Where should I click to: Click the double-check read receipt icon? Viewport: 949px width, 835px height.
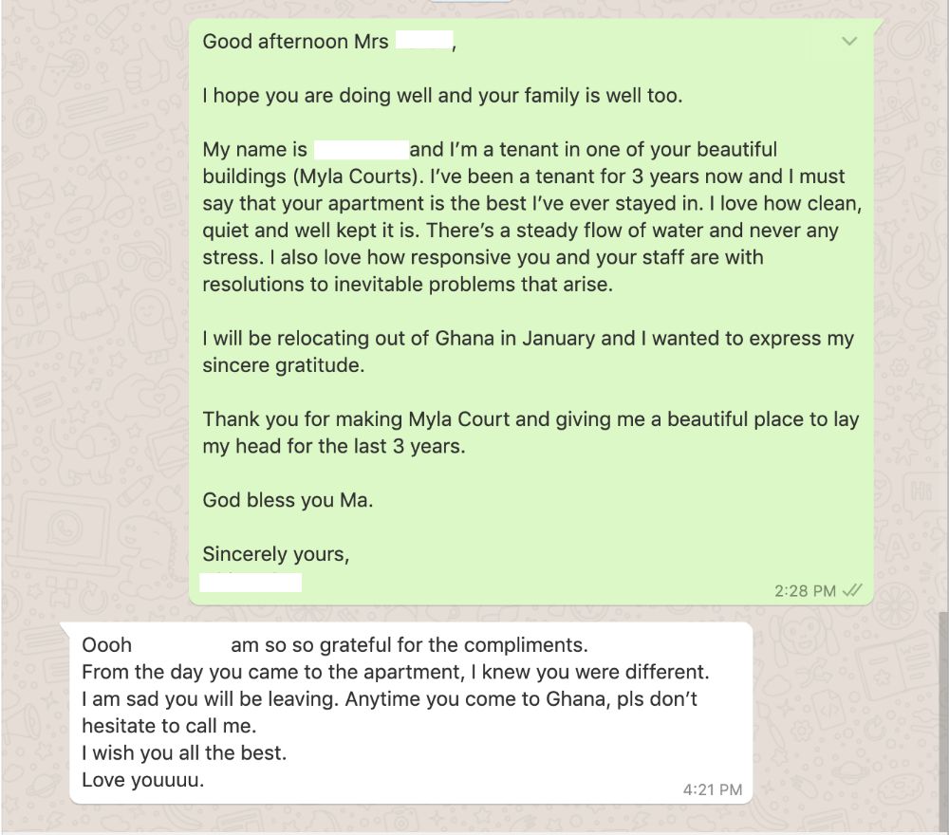[852, 590]
